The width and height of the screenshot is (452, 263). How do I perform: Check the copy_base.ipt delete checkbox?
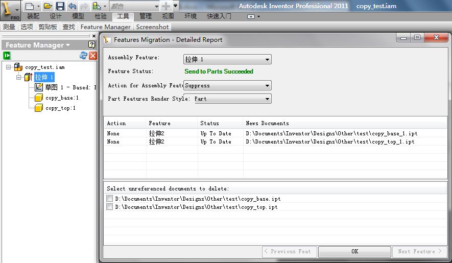pyautogui.click(x=109, y=199)
